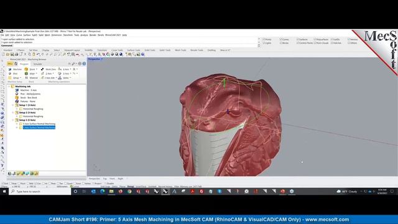Click the Open file folder icon in the toolbar
Viewport: 398px width, 224px height.
pyautogui.click(x=7, y=54)
